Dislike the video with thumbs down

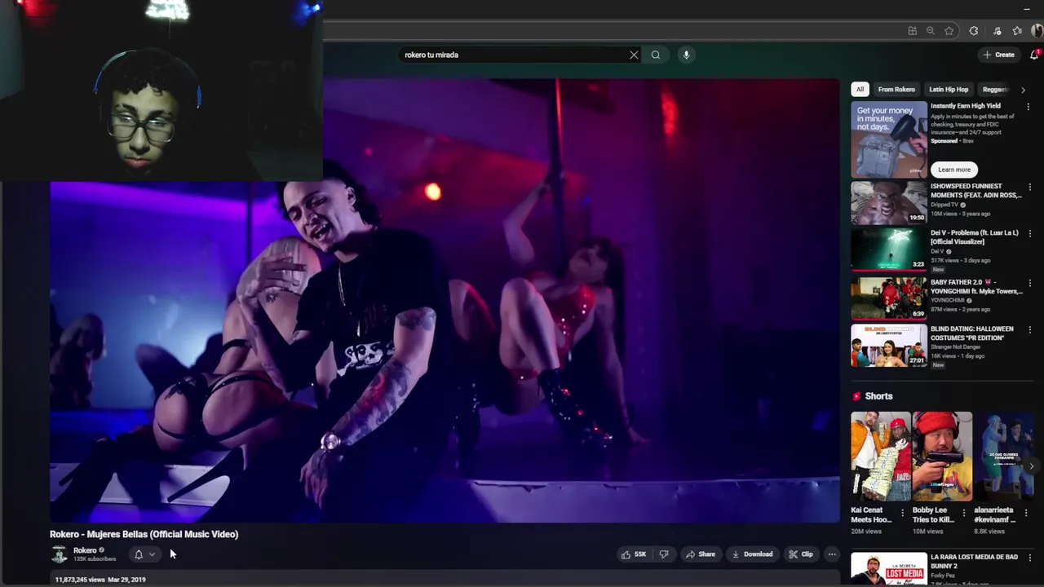coord(663,554)
